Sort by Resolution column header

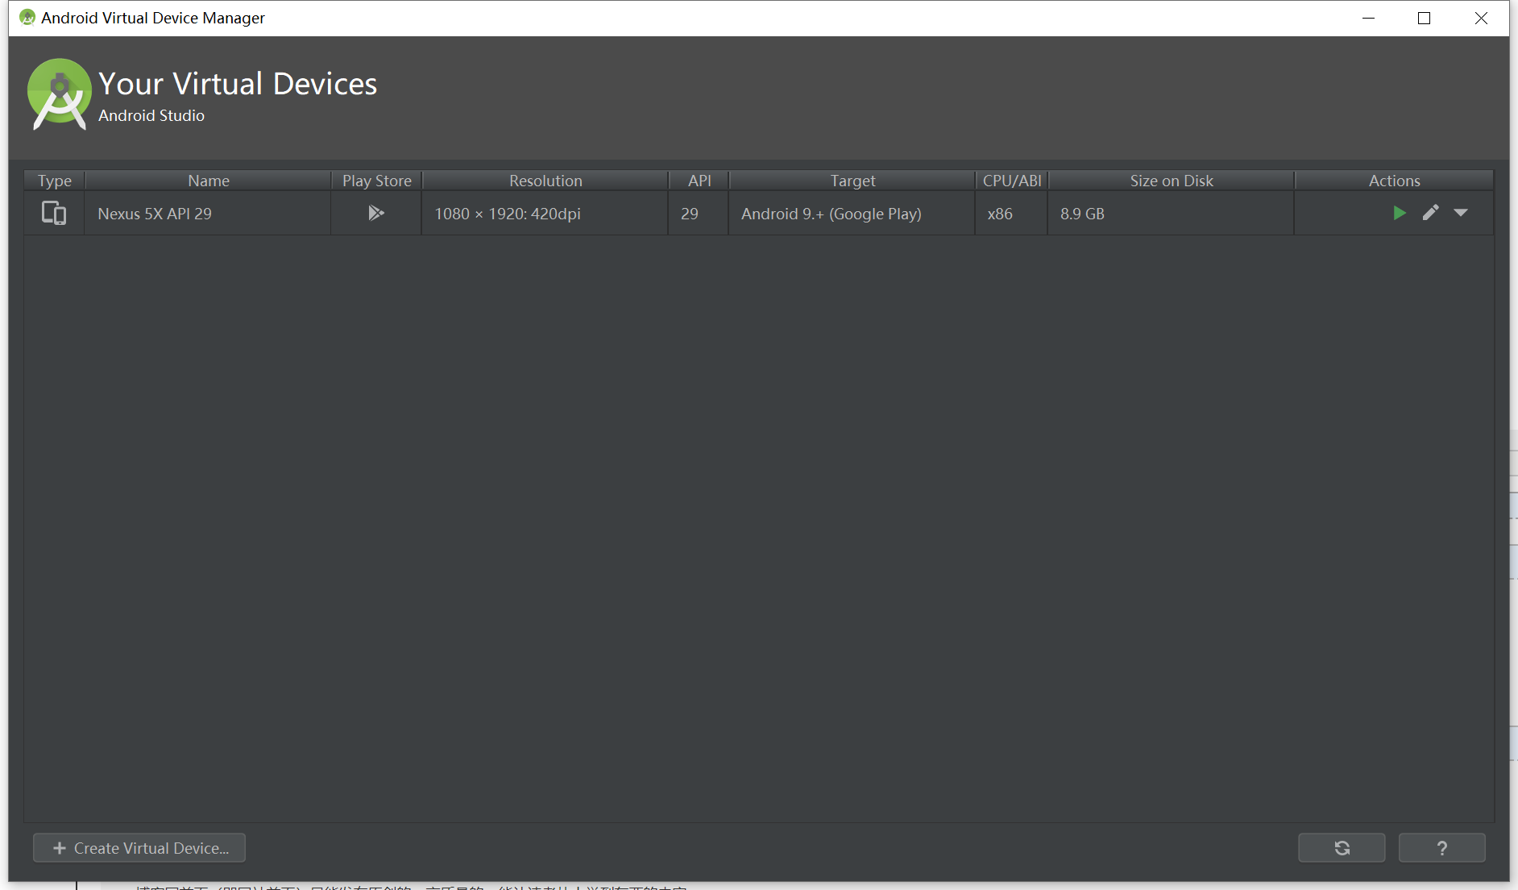545,181
